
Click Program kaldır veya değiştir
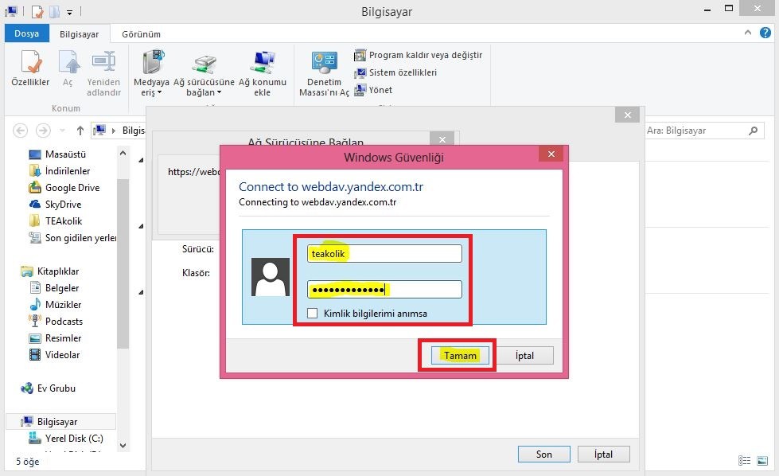(418, 55)
